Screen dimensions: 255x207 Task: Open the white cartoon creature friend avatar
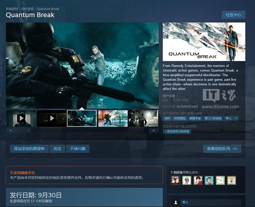pyautogui.click(x=220, y=180)
